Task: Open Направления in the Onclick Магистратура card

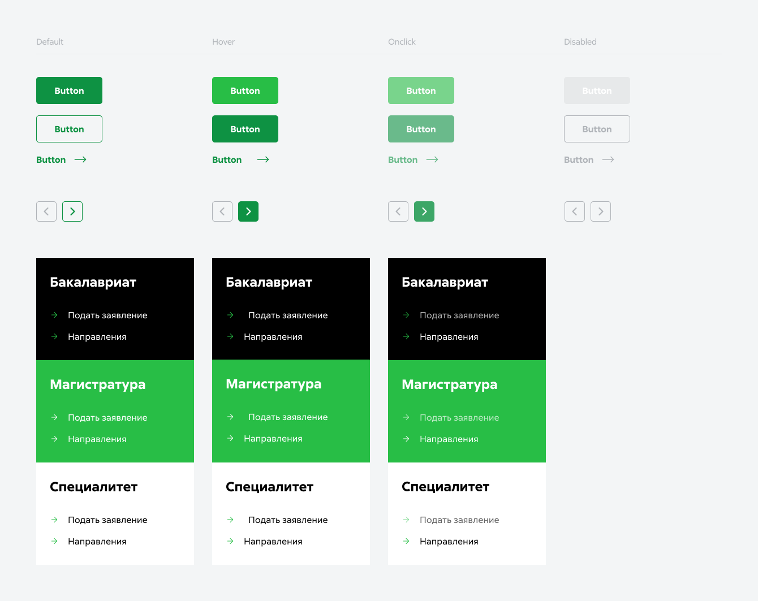Action: click(x=449, y=439)
